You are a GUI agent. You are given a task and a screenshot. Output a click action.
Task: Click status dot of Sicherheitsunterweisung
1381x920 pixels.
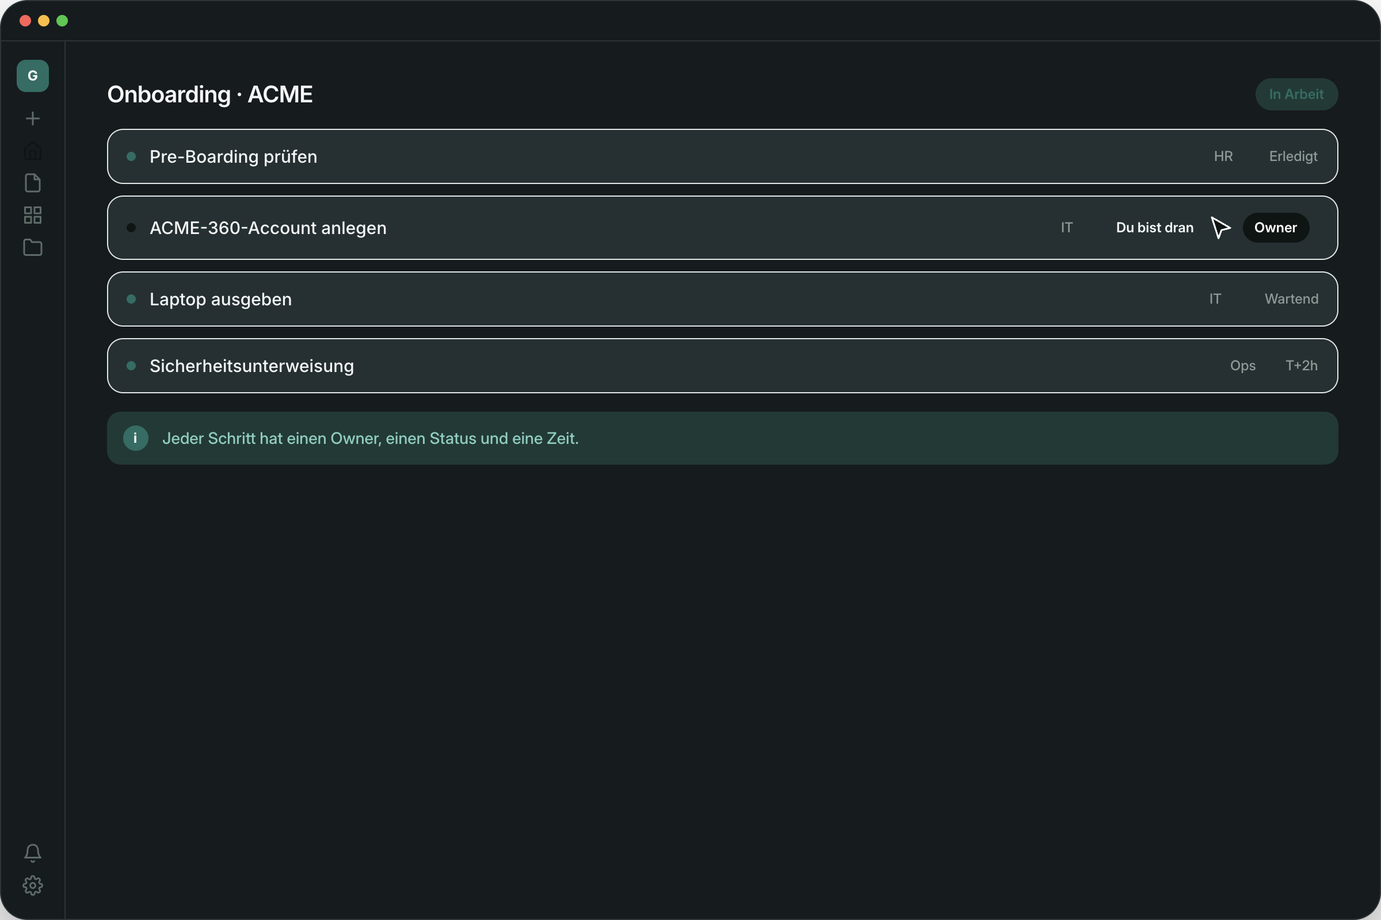[132, 366]
